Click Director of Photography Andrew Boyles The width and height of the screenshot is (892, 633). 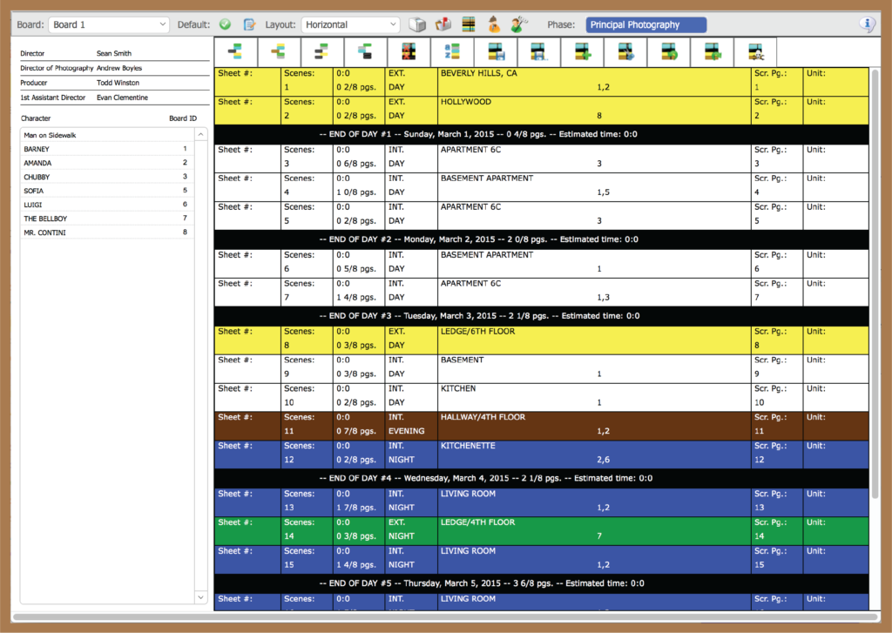pyautogui.click(x=118, y=68)
